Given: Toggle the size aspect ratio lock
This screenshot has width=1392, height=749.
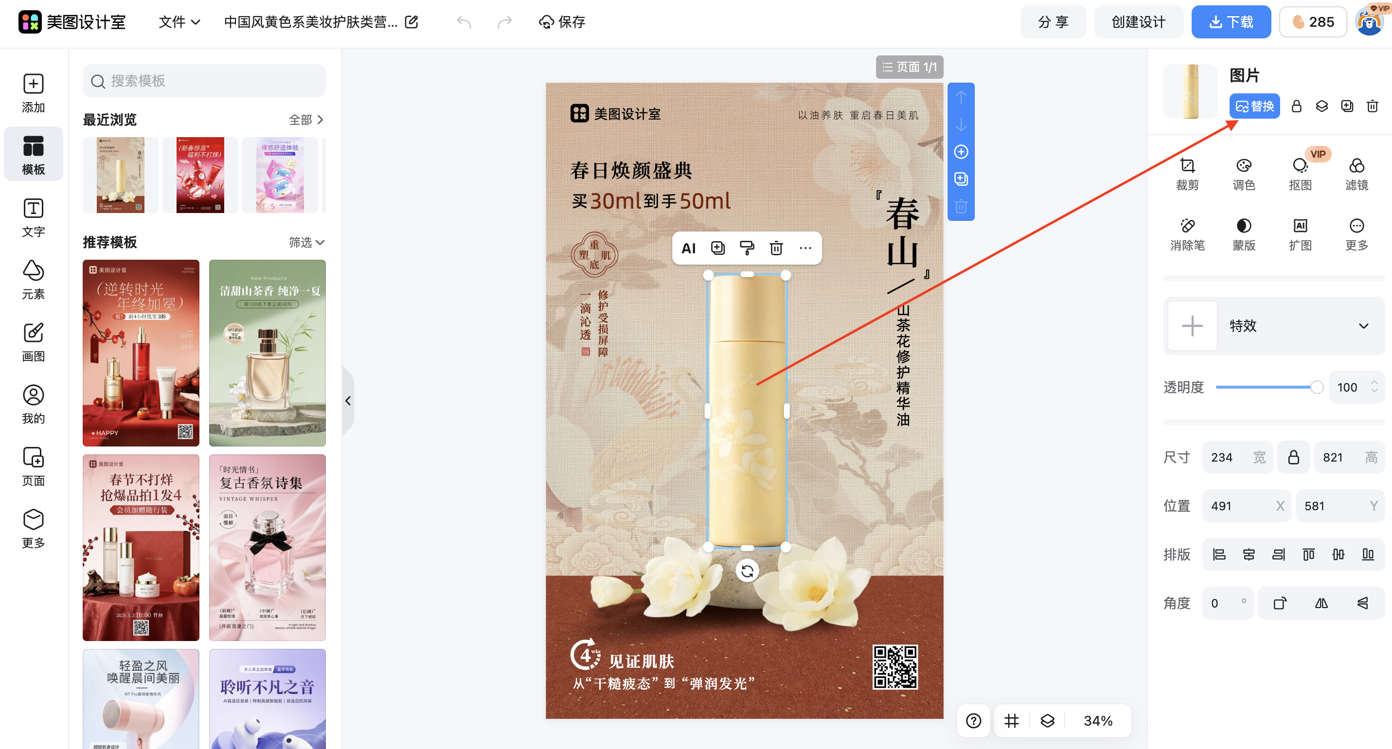Looking at the screenshot, I should click(1294, 457).
